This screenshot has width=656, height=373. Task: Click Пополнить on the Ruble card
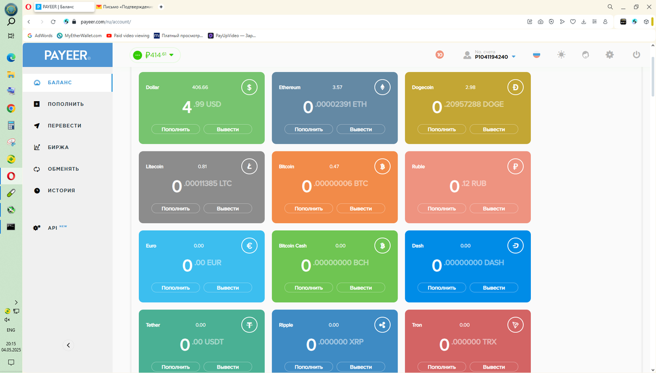point(441,208)
